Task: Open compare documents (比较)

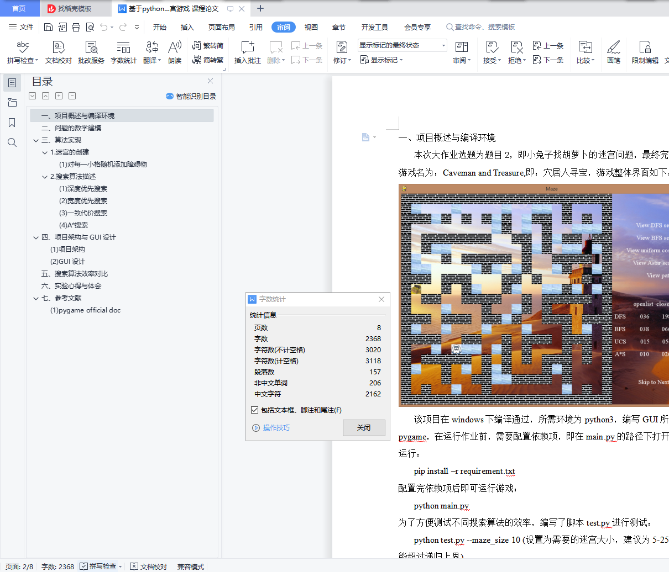Action: (x=585, y=52)
